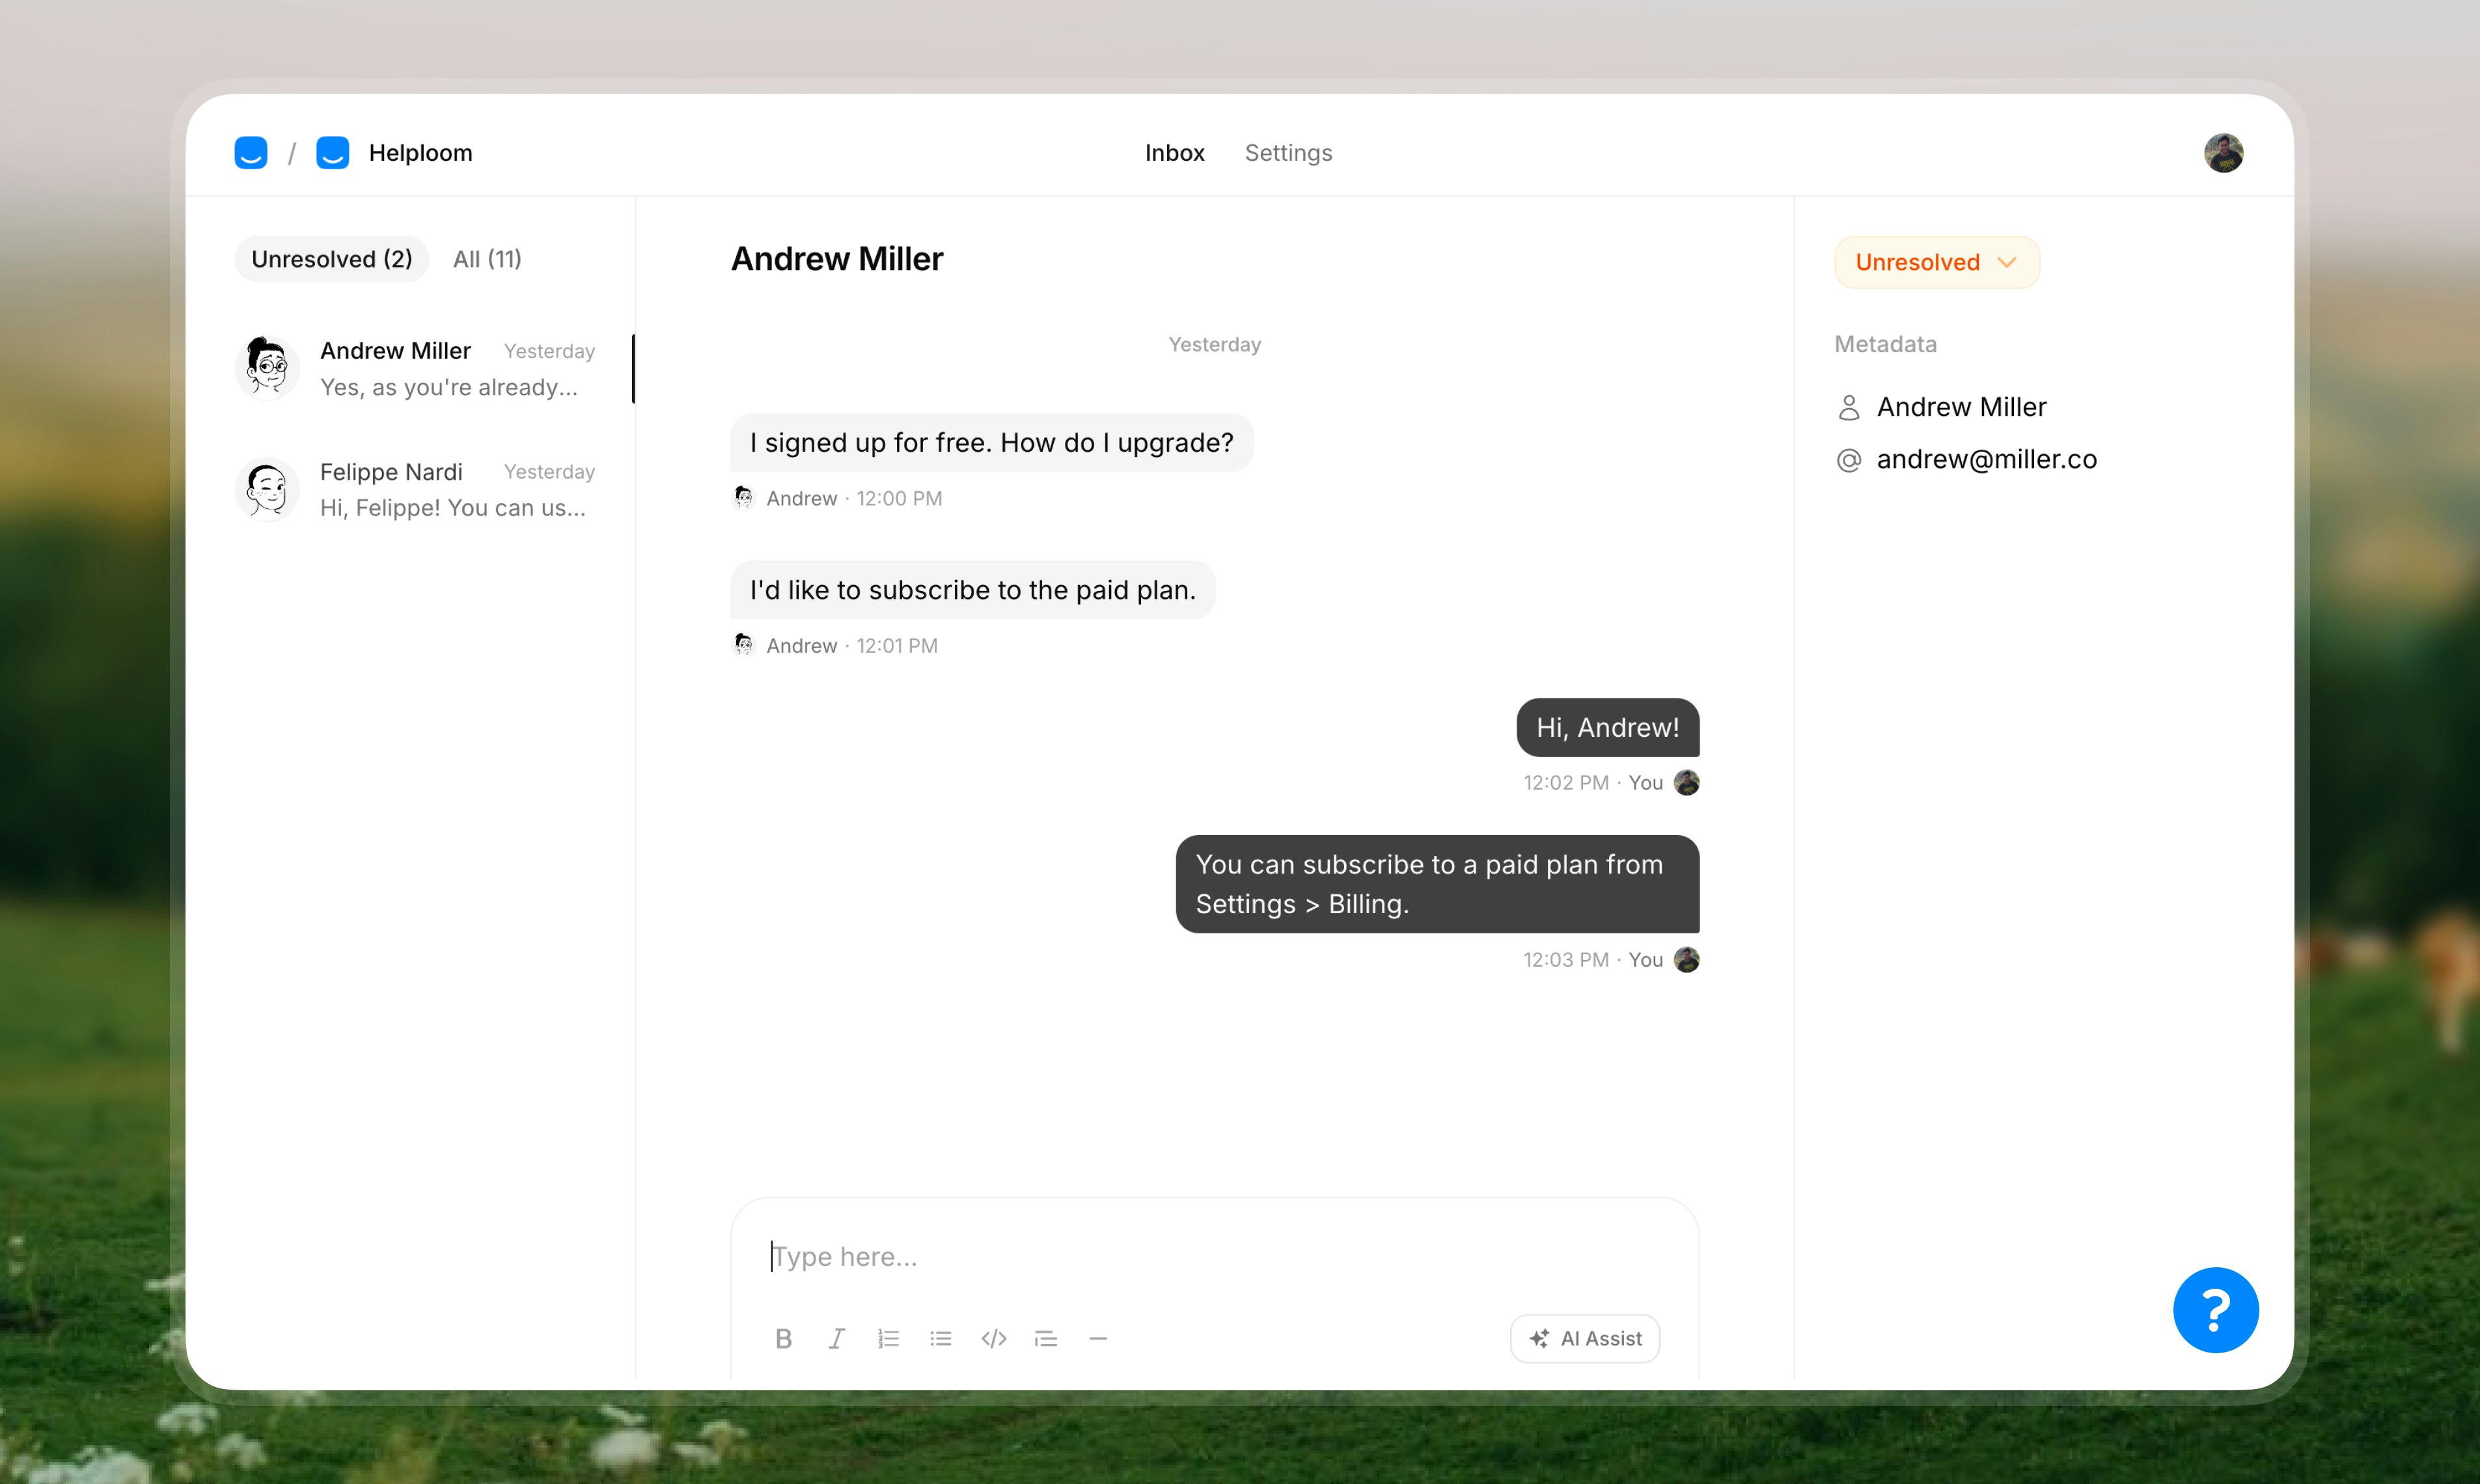Toggle bold formatting in the editor

783,1338
